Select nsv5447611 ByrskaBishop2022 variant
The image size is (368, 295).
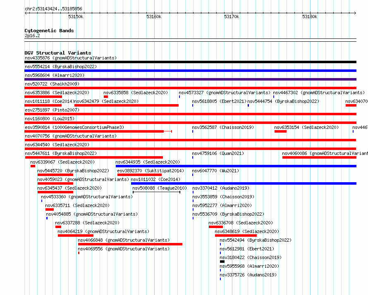(61, 153)
